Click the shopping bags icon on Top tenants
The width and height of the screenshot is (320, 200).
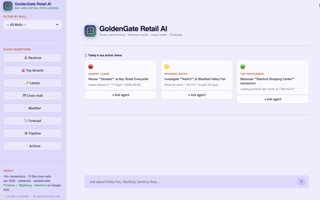tap(23, 70)
